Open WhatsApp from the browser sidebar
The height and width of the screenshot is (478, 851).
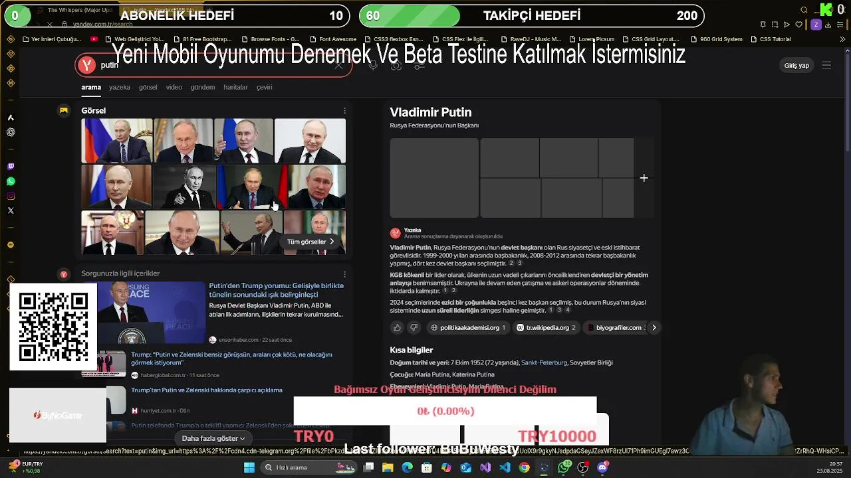pos(11,181)
